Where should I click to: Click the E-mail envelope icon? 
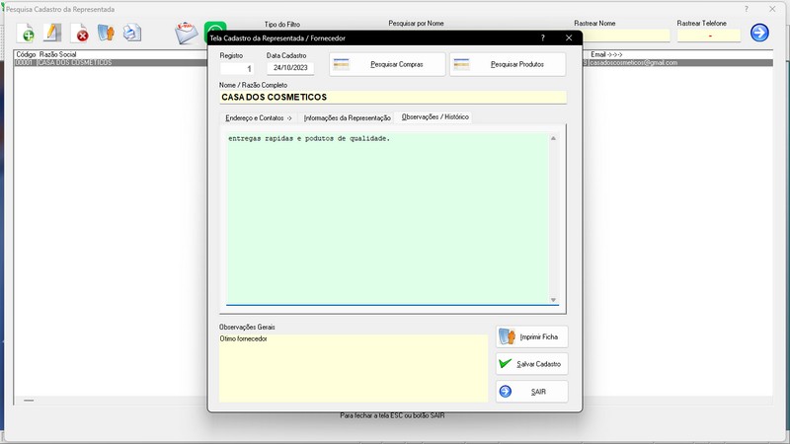point(187,34)
